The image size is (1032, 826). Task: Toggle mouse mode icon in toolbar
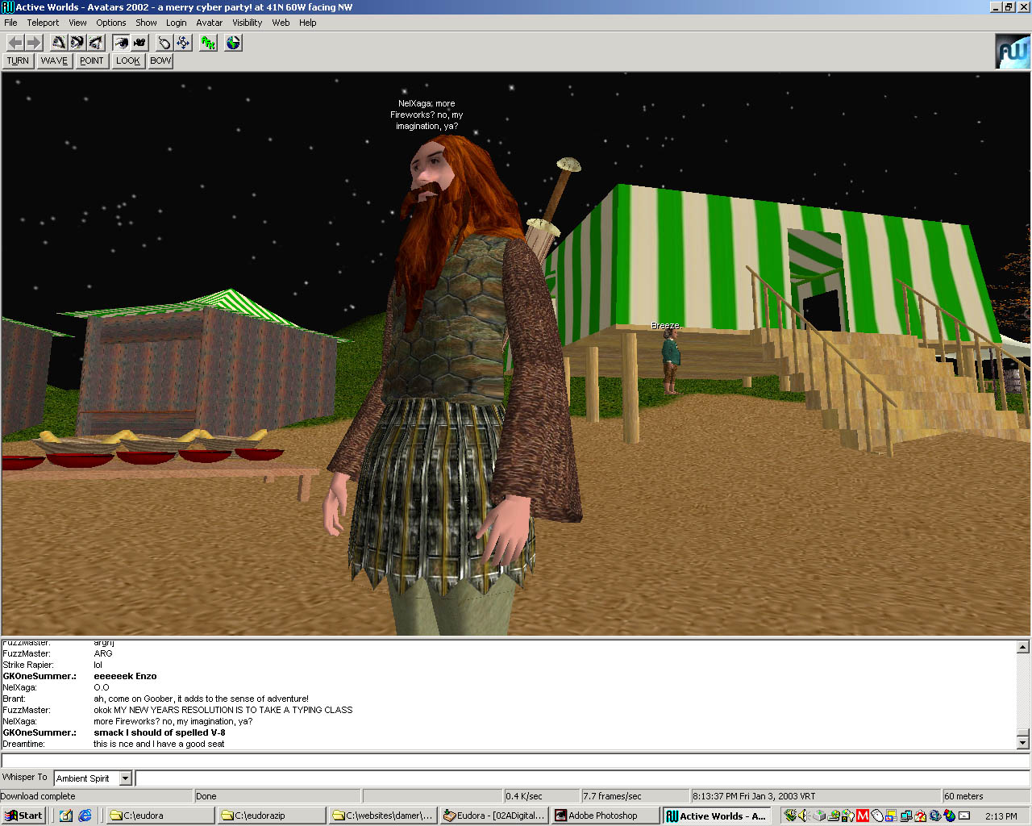click(164, 43)
